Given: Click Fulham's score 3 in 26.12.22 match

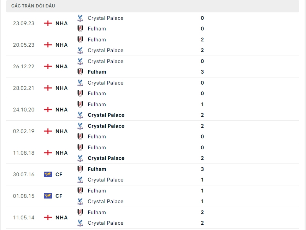Looking at the screenshot, I should point(202,72).
